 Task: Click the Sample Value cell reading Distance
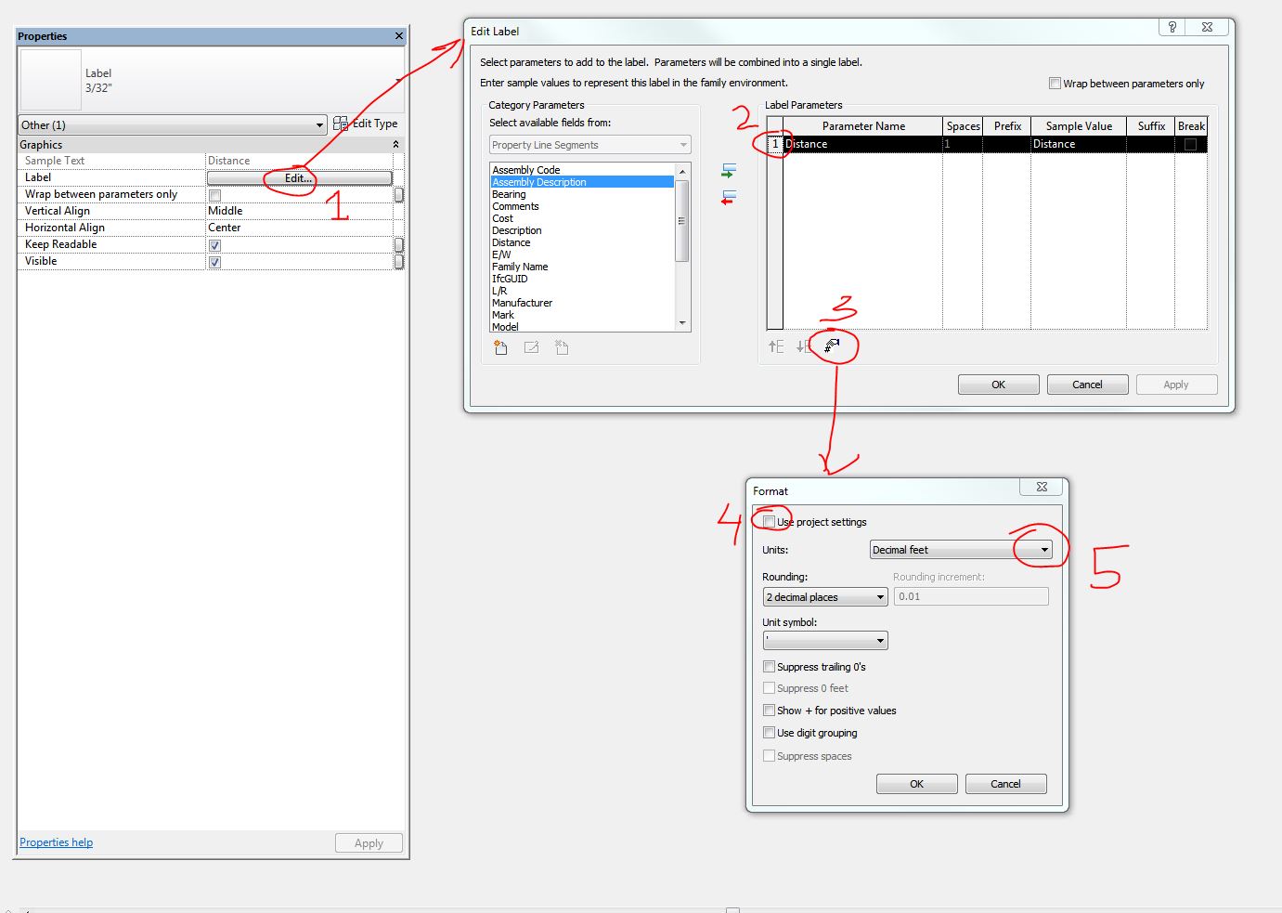point(1079,144)
